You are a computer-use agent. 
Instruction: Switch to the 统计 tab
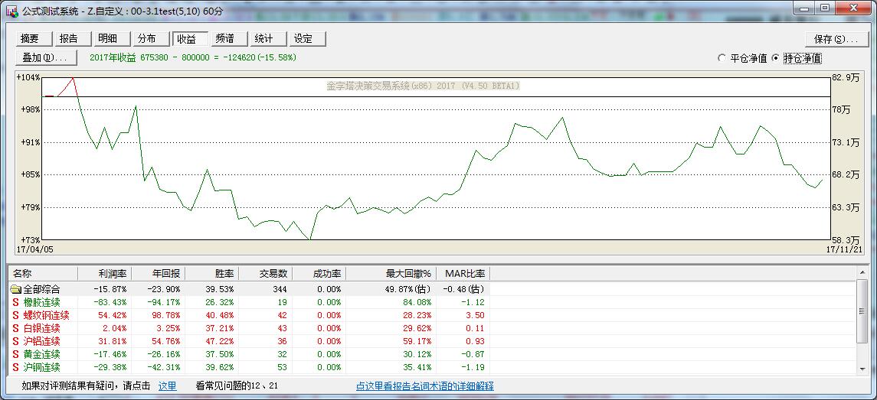(x=263, y=39)
